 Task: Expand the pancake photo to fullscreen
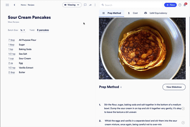click(102, 77)
